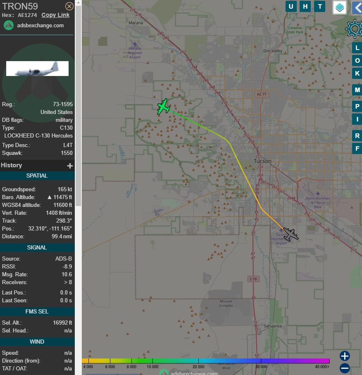Click the position value 32.310°, -111.165°
362x375 pixels.
[50, 229]
